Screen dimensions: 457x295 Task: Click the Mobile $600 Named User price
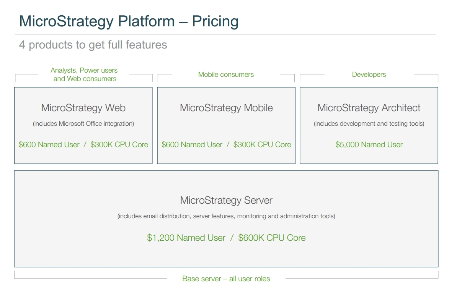pyautogui.click(x=192, y=144)
